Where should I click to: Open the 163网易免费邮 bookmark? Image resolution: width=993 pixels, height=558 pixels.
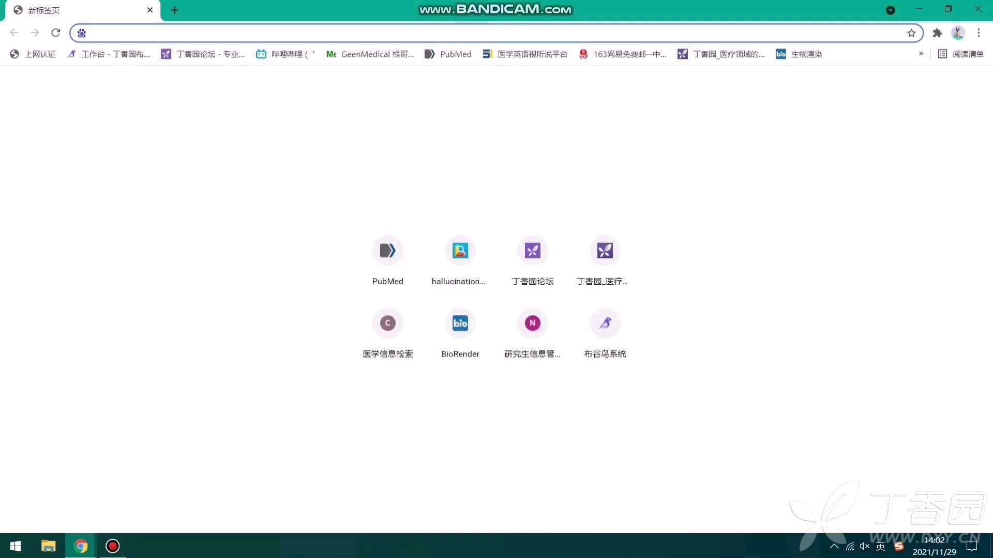623,54
